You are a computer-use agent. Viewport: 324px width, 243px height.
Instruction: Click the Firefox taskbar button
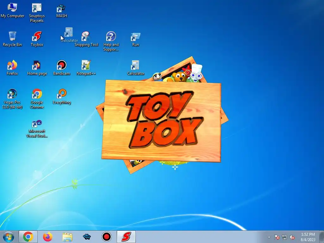tap(47, 237)
